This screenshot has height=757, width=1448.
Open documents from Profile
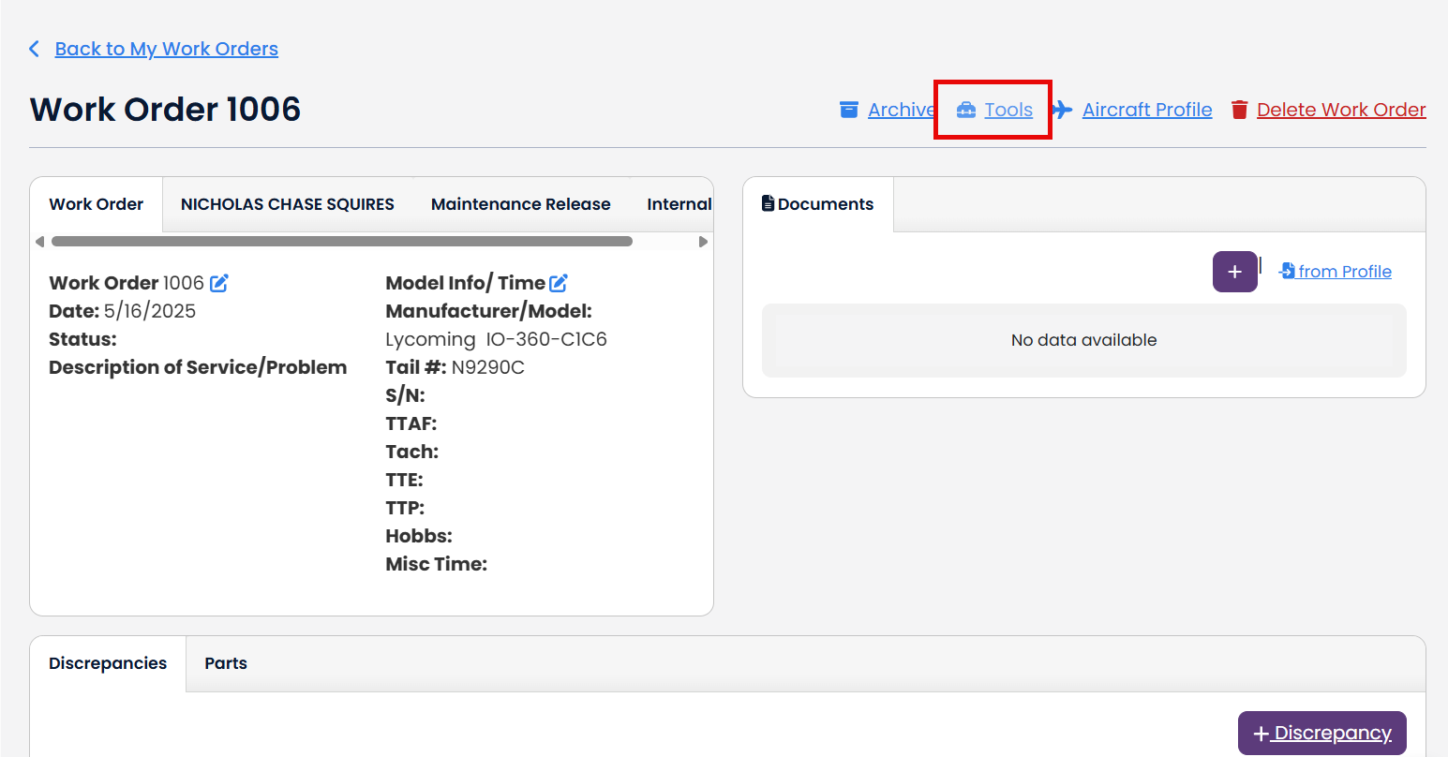(1343, 271)
